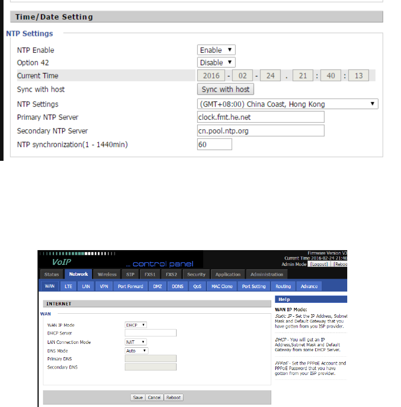This screenshot has height=407, width=401.
Task: Open the MAC Clone sub-tab
Action: point(222,286)
